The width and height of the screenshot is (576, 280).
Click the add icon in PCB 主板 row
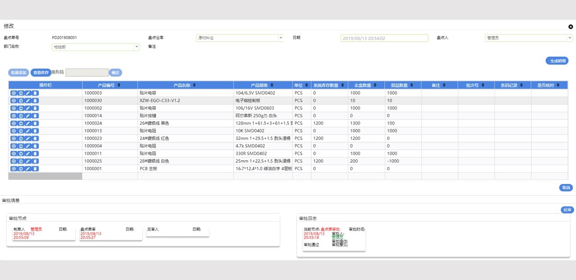[x=13, y=169]
